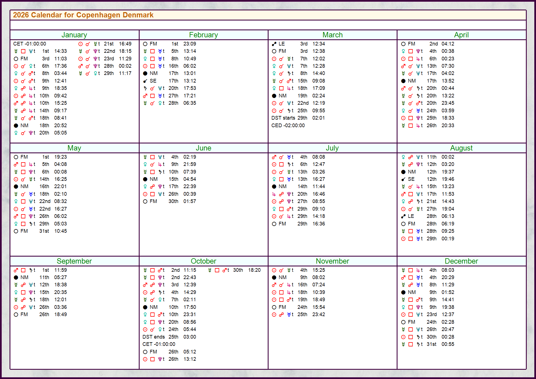Click the Jupiter glyph in July's 20th row
Image resolution: width=536 pixels, height=379 pixels.
point(274,194)
